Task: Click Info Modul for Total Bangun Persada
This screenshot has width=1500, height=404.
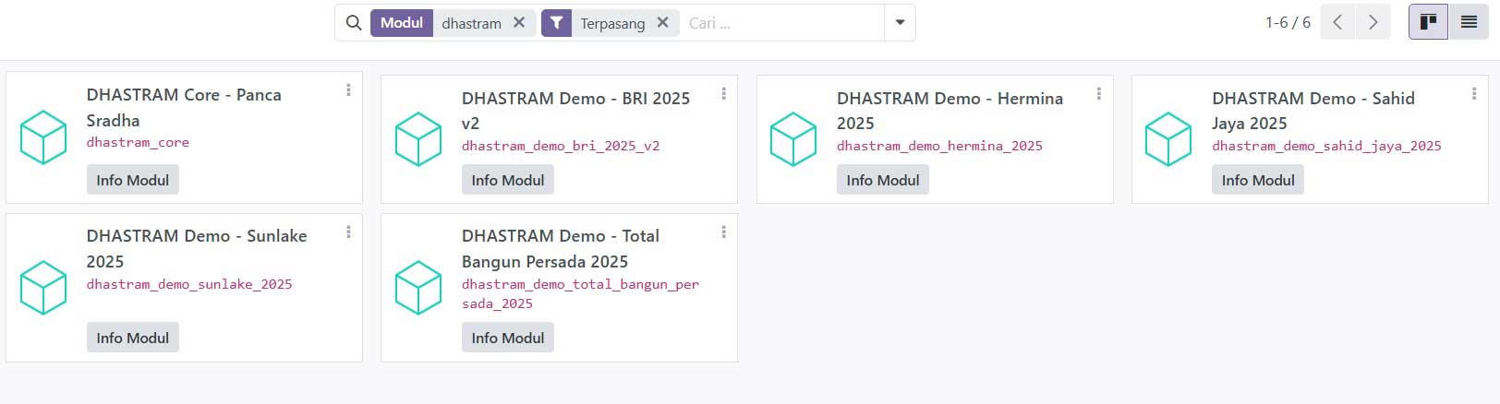Action: click(x=507, y=338)
